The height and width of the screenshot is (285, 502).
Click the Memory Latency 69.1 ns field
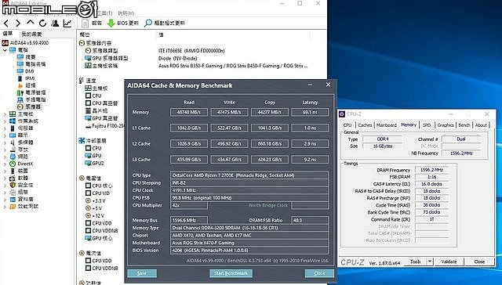310,112
